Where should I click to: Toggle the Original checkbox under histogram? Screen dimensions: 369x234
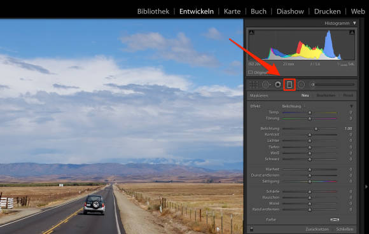(251, 72)
